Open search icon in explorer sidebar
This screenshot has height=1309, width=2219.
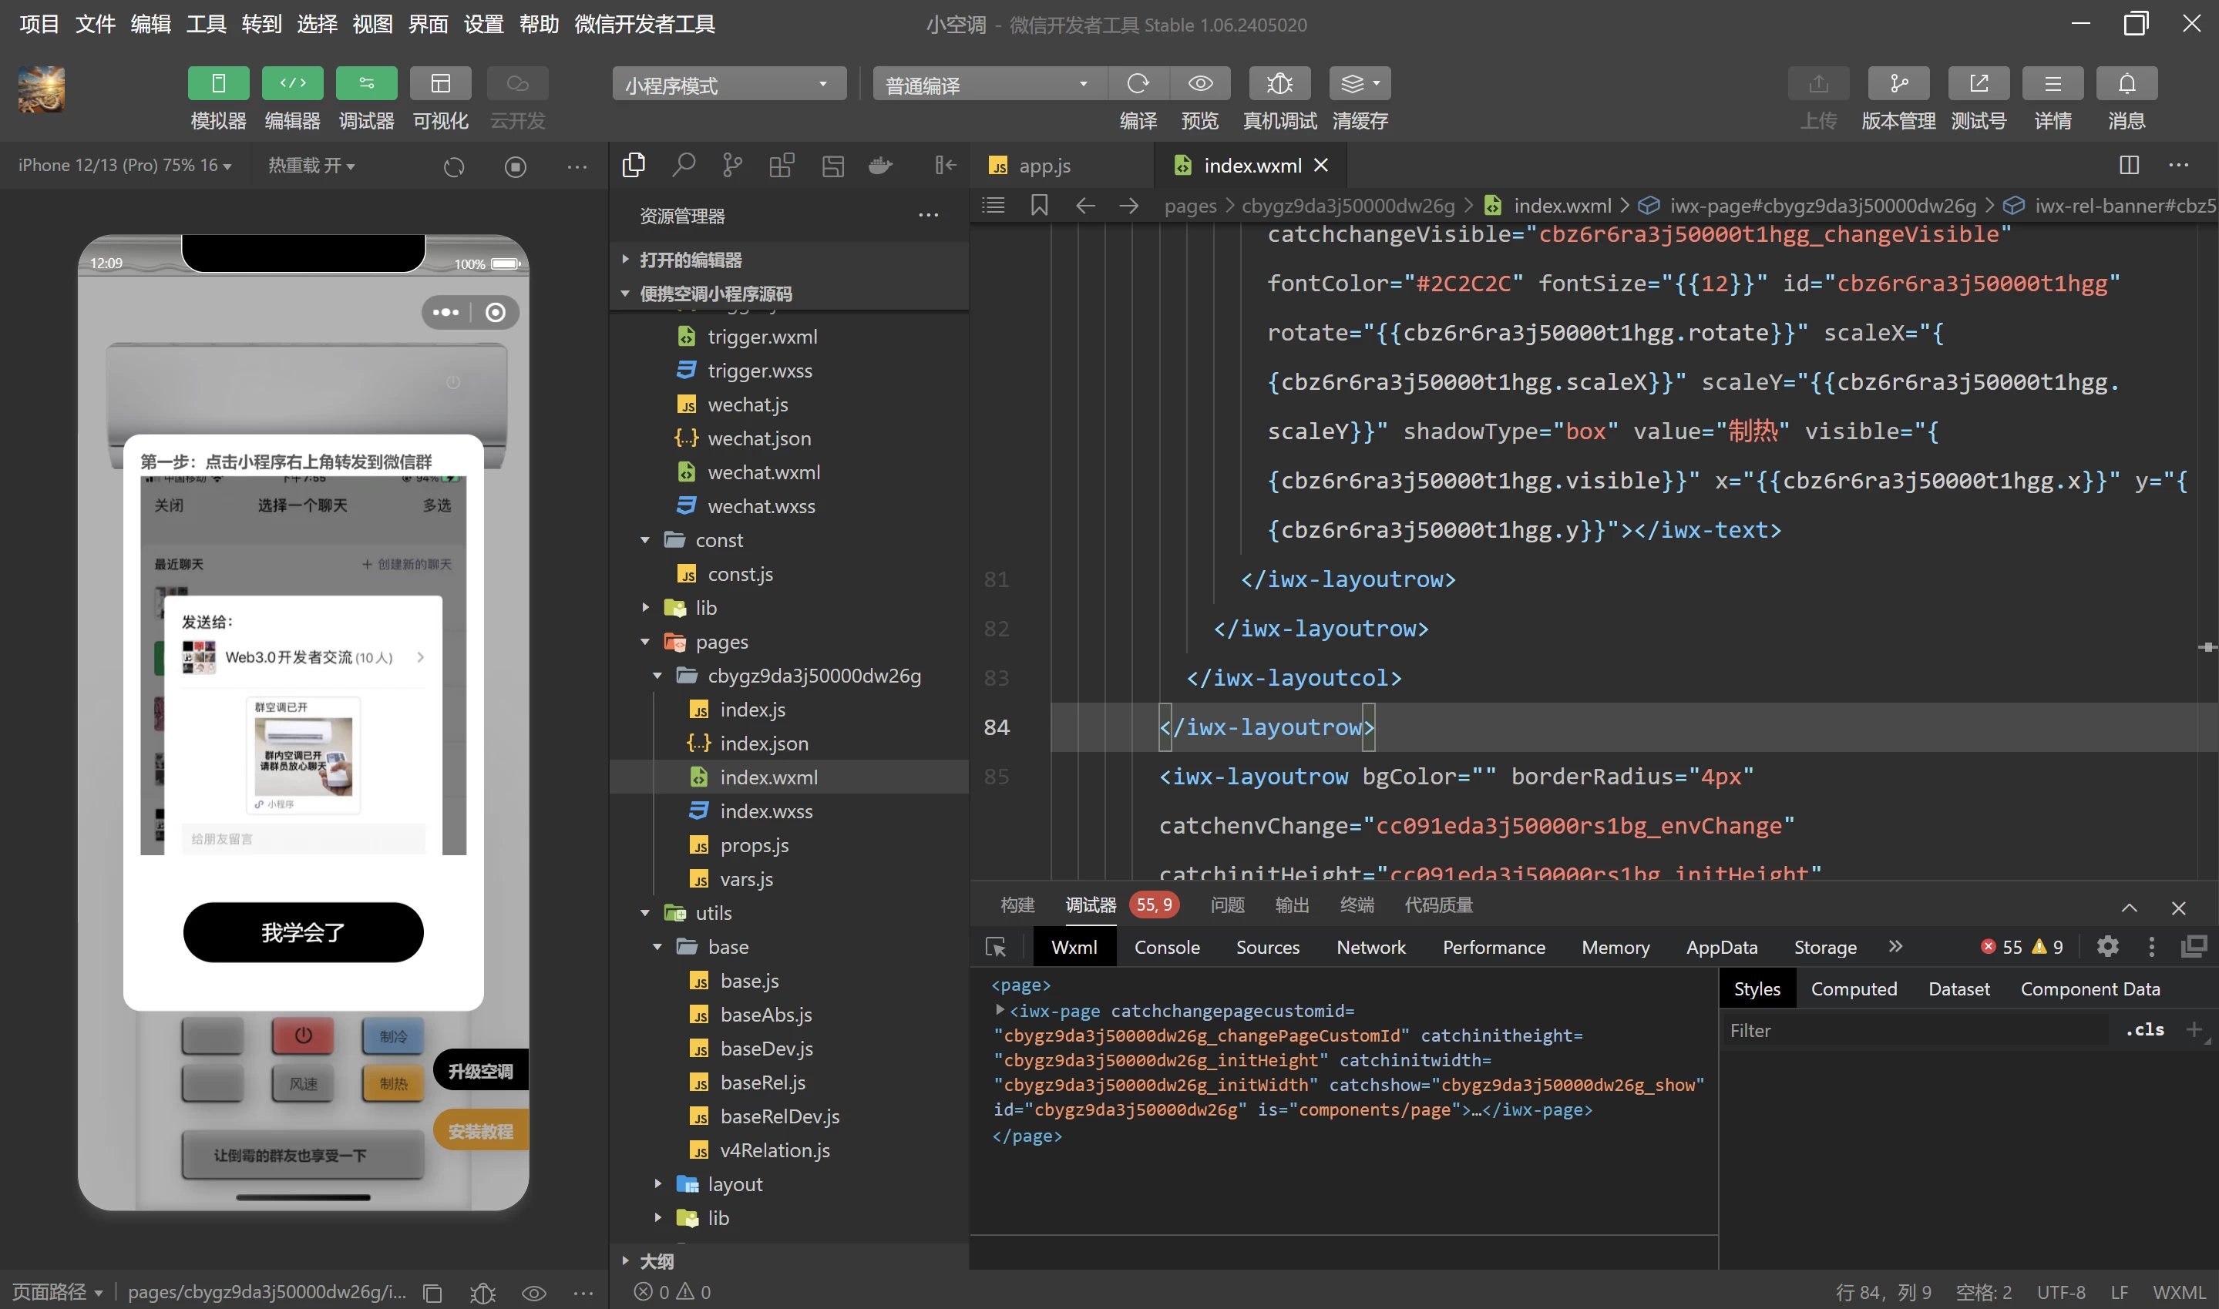[683, 165]
